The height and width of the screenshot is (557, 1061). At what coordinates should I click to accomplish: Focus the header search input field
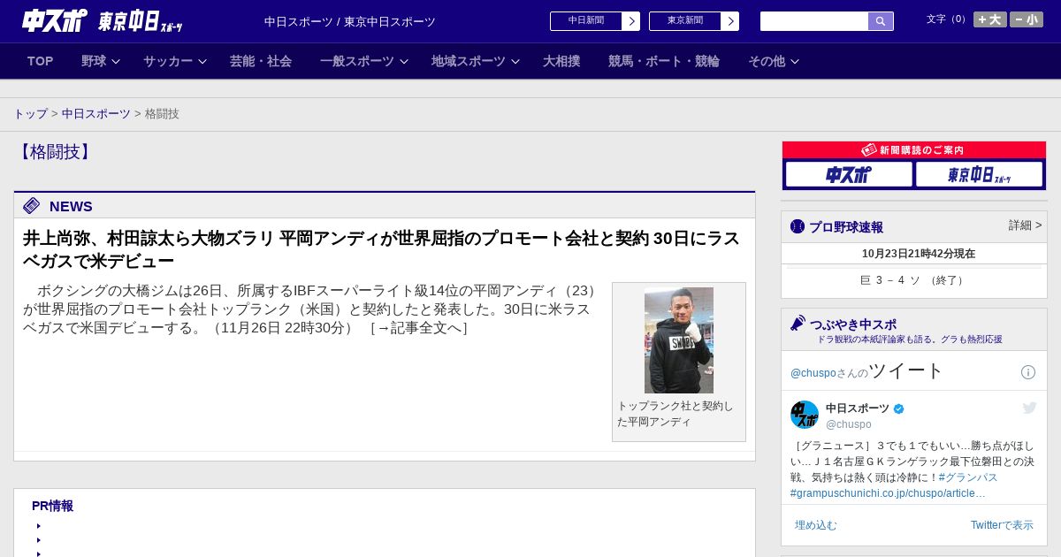[814, 21]
